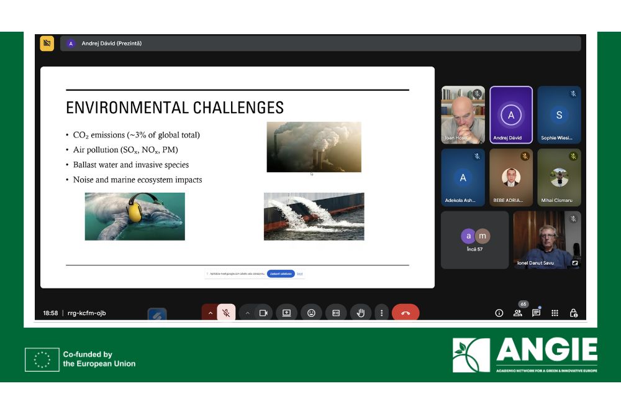The height and width of the screenshot is (414, 621).
Task: Toggle the camera on or off
Action: click(263, 313)
